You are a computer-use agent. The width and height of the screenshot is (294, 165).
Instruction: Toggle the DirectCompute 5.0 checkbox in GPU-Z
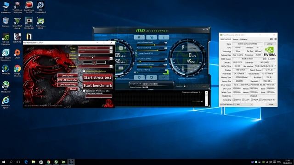(260, 100)
